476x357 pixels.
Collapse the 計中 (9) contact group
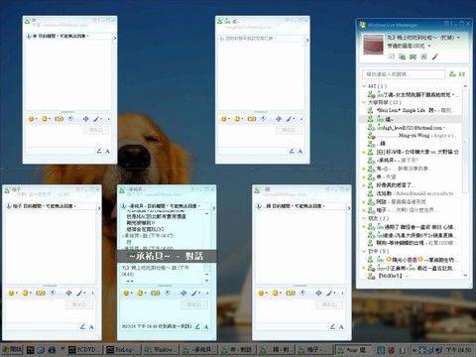point(364,251)
